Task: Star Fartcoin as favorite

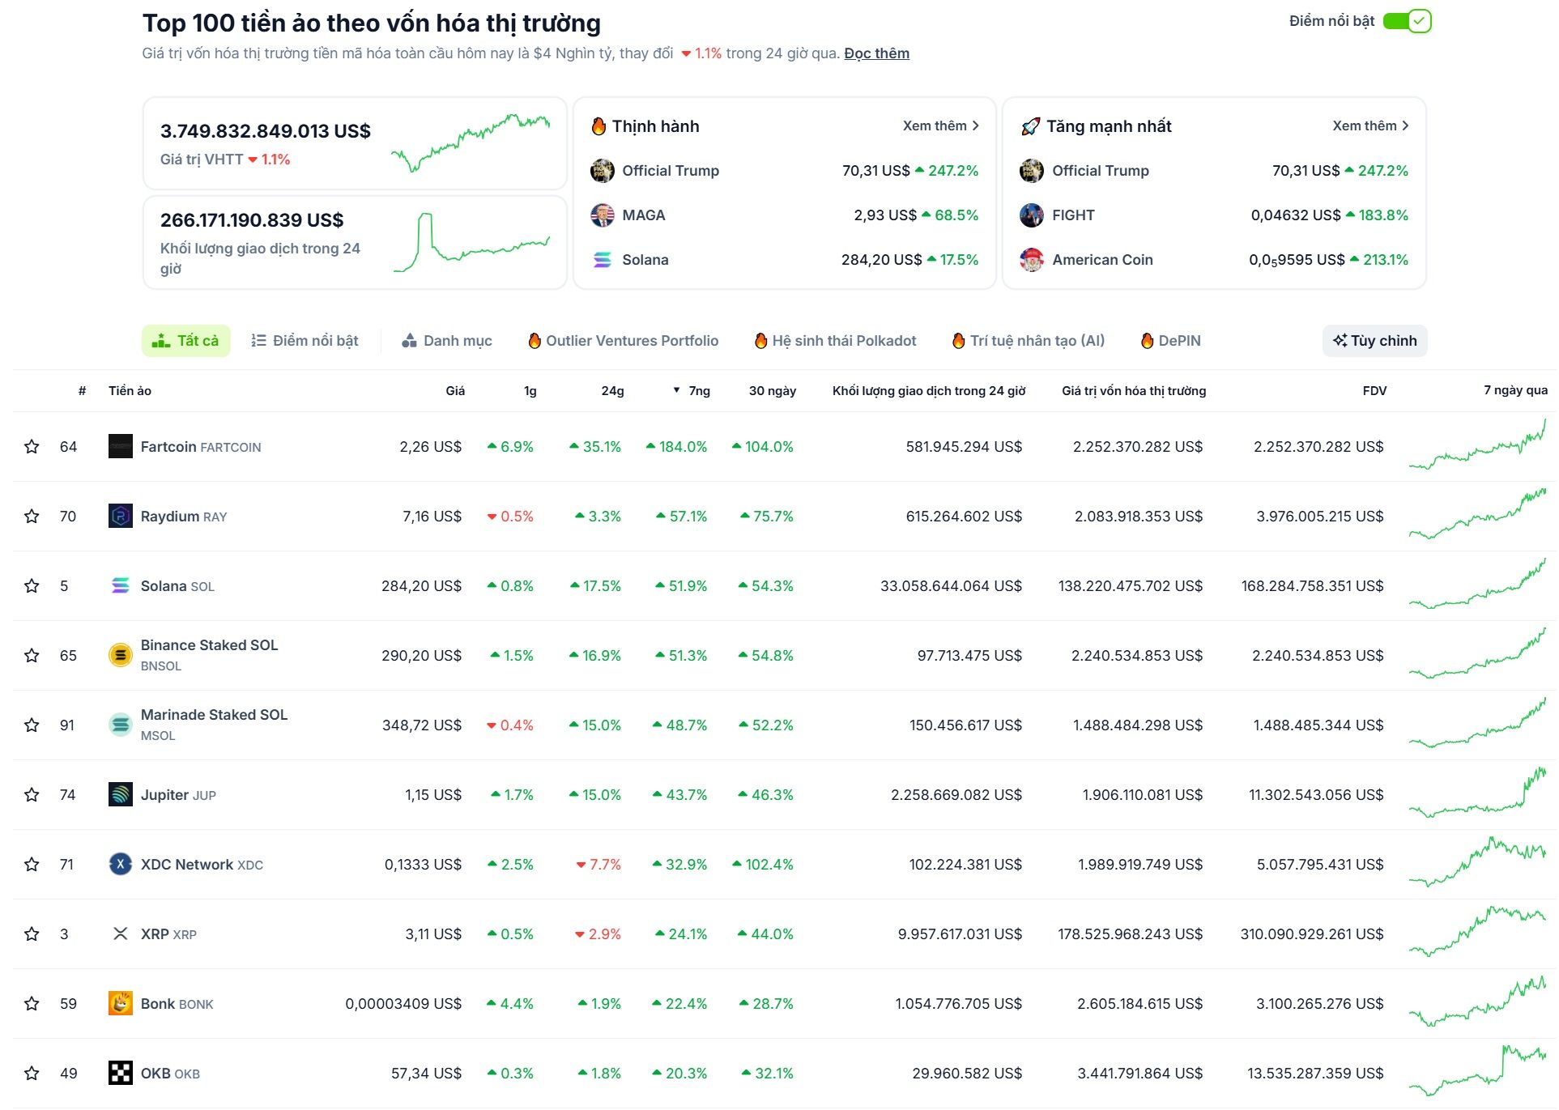Action: click(32, 447)
